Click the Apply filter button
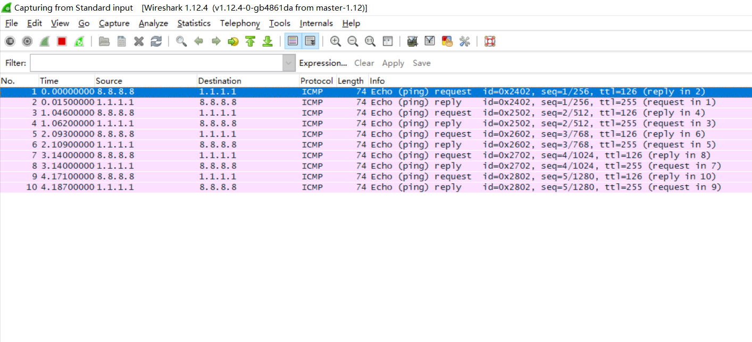The width and height of the screenshot is (752, 342). point(393,63)
